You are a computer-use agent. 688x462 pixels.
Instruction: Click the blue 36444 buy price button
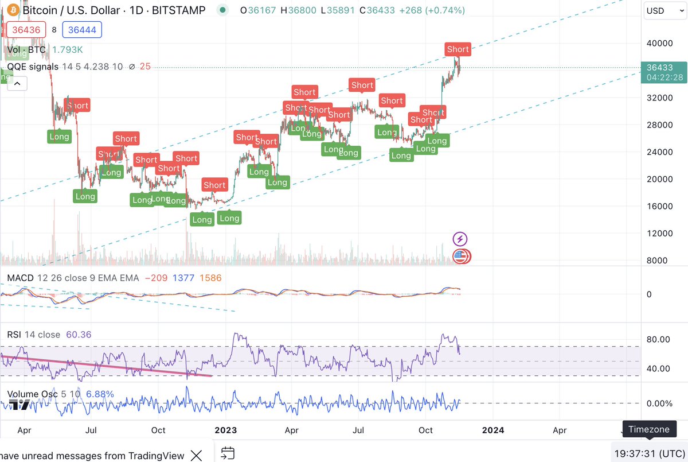click(x=82, y=30)
